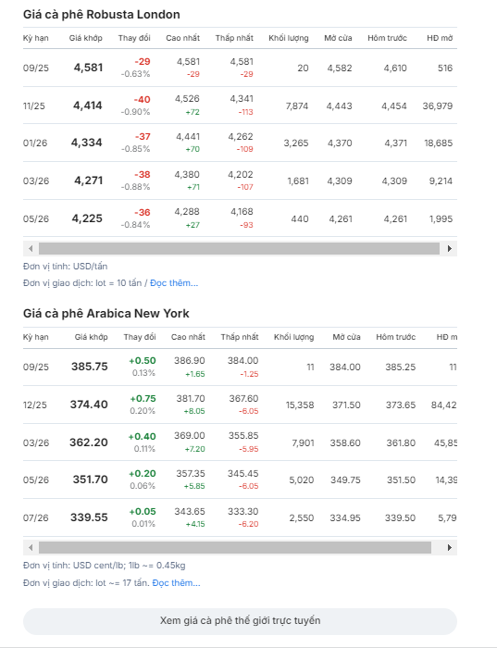Open the 'Đọc thêm...' link under the Robusta table
Screen dimensions: 497x648
174,283
